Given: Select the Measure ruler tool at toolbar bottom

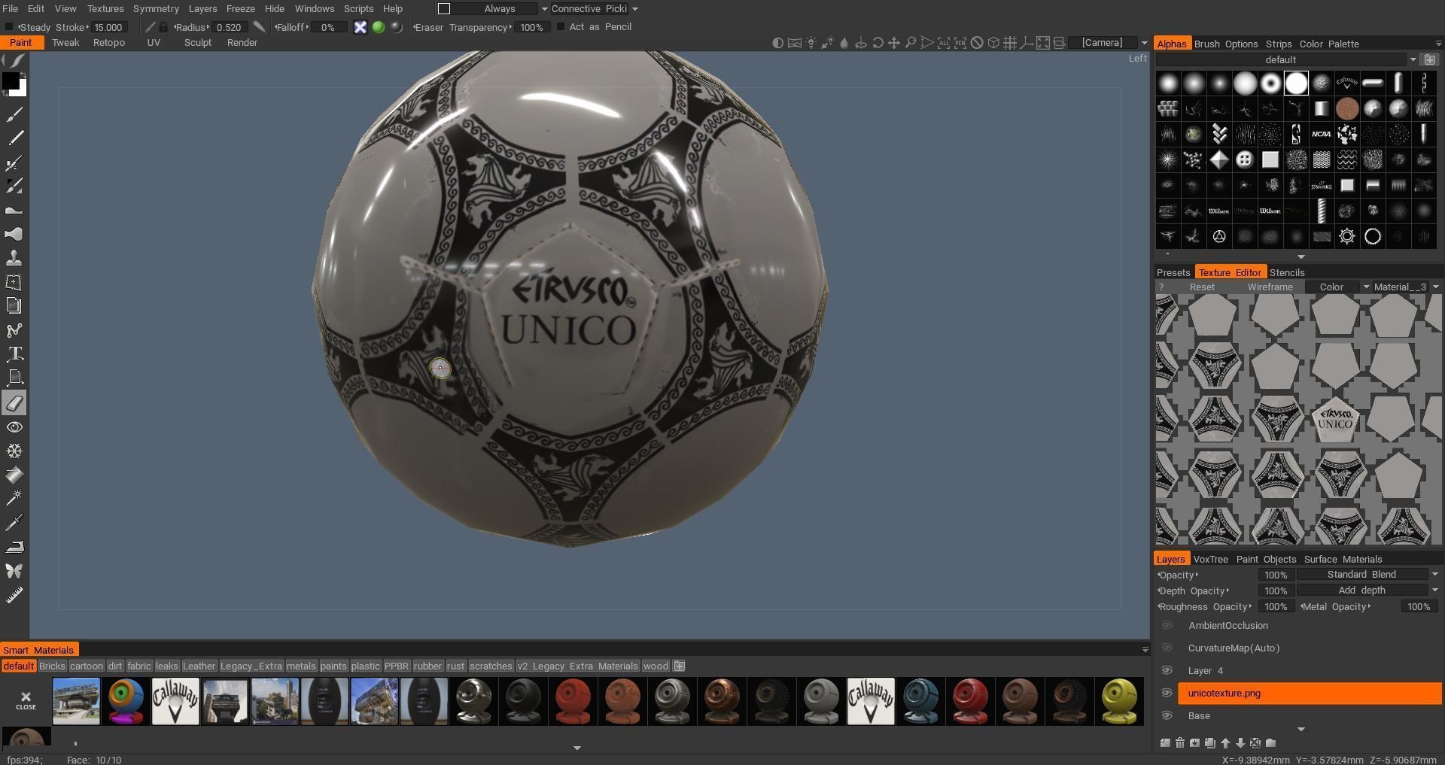Looking at the screenshot, I should pos(14,595).
